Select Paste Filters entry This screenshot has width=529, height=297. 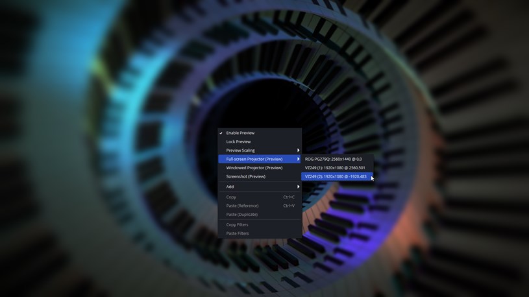click(260, 233)
